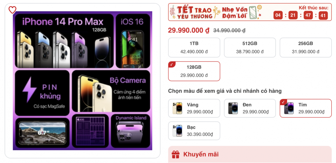Screen dimensions: 336x163
Task: Select the 512GB storage option
Action: (250, 48)
